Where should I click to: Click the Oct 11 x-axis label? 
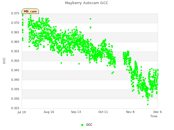click(x=103, y=112)
